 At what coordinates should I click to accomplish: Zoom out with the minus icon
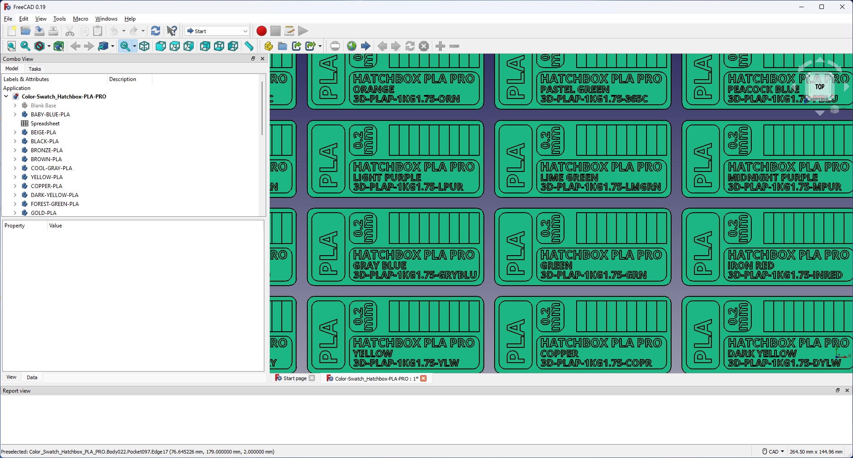[x=454, y=46]
